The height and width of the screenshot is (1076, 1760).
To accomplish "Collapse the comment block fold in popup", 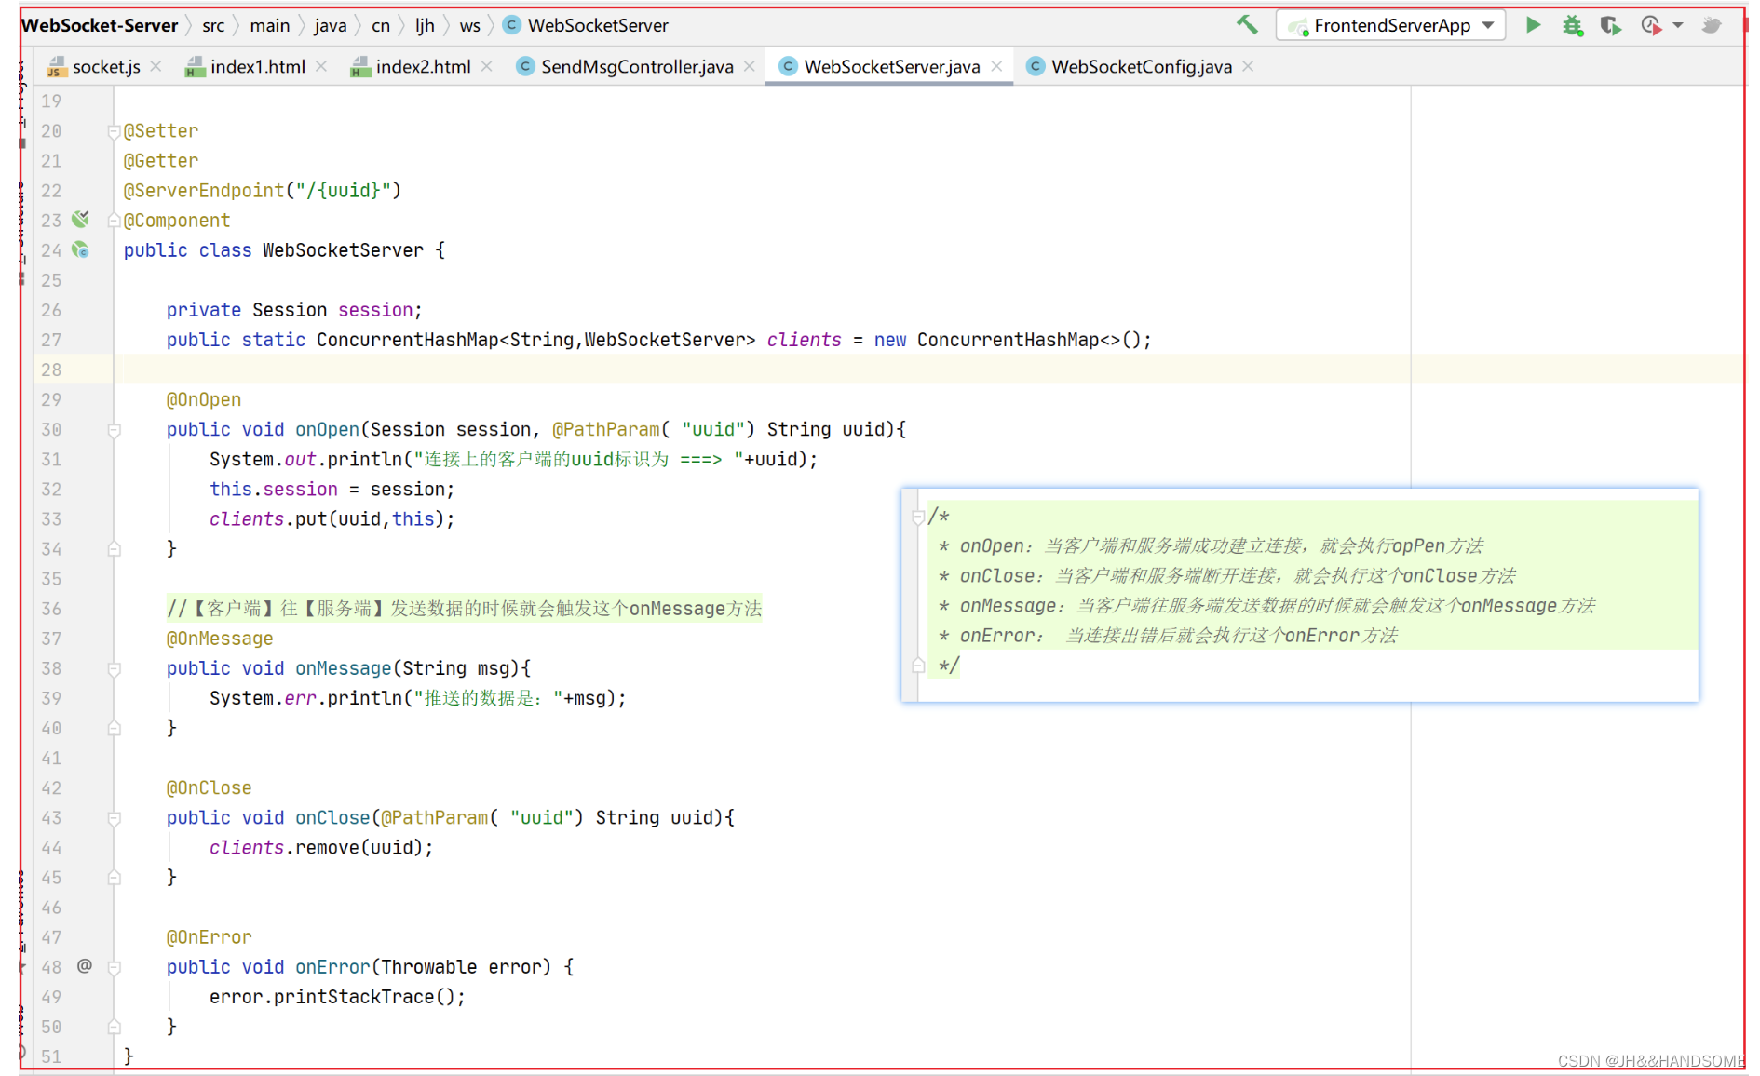I will click(x=918, y=517).
